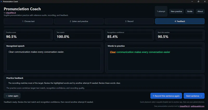208x110 pixels.
Task: Go back with the Listen again button
Action: [x=12, y=96]
